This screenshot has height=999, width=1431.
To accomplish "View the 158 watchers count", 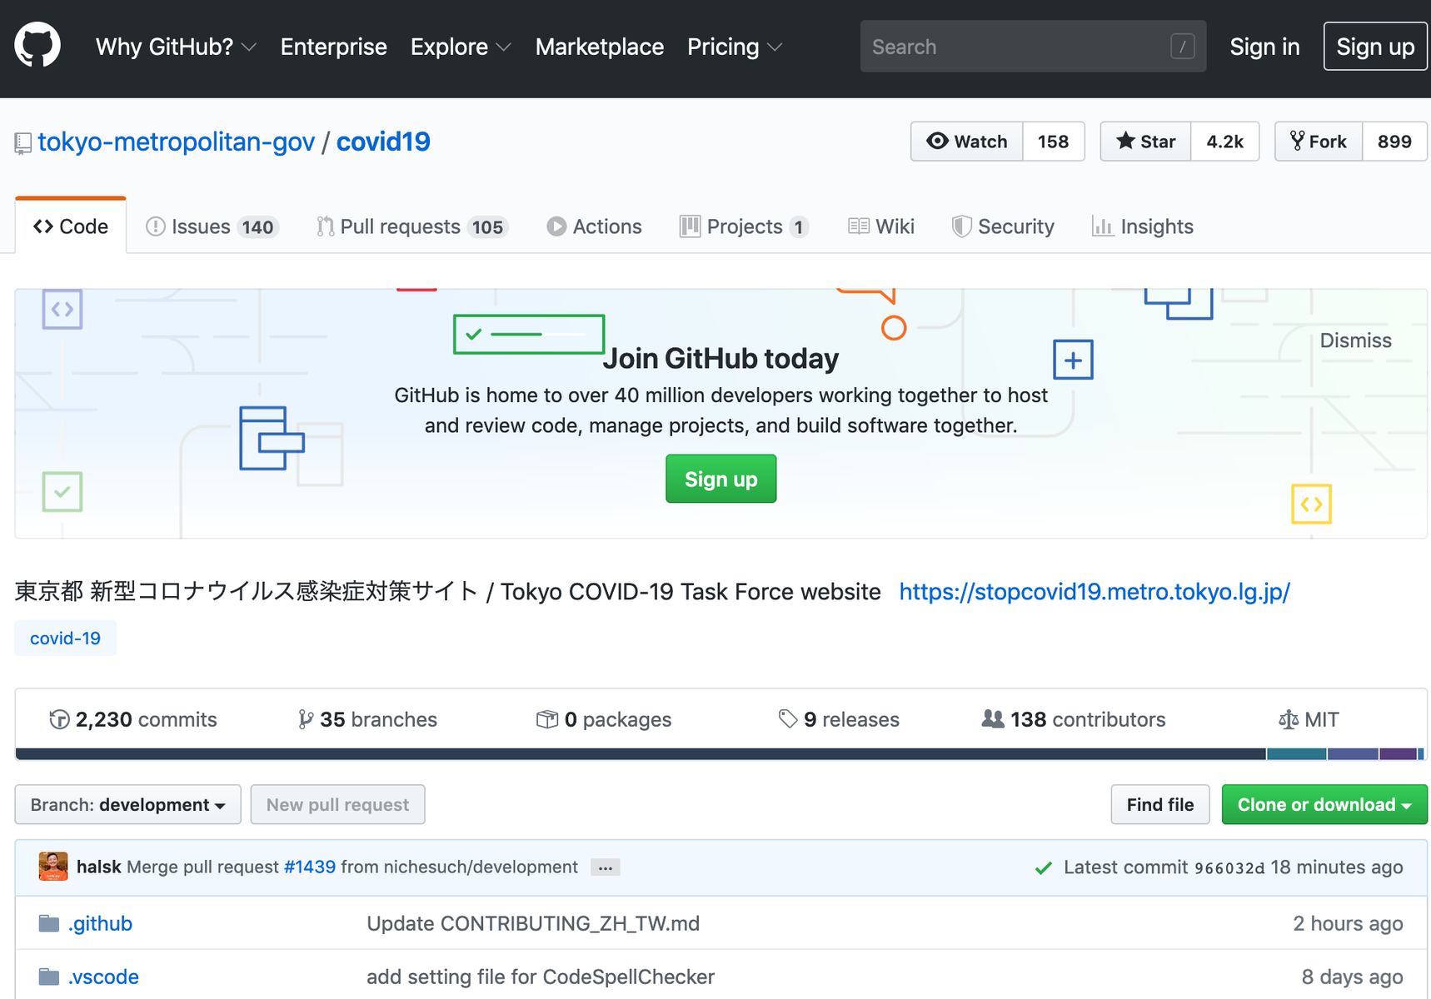I will [x=1053, y=142].
